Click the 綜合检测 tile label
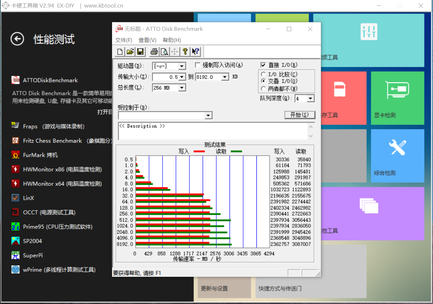This screenshot has height=304, width=433. (x=385, y=173)
